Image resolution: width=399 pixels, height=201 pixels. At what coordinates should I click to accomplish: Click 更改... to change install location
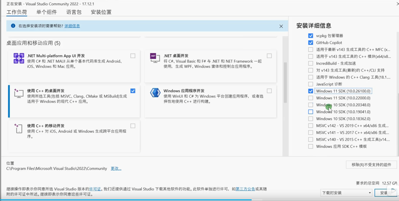(x=116, y=168)
